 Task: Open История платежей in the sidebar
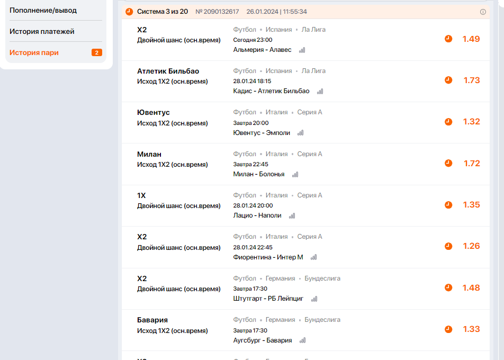click(42, 32)
